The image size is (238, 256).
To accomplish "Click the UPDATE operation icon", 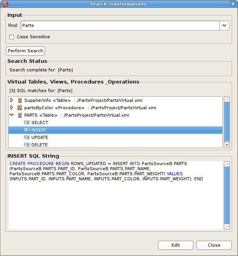I will (27, 137).
